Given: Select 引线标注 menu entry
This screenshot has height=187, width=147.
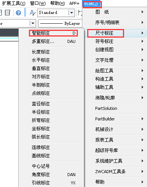Looking at the screenshot, I should tap(53, 183).
